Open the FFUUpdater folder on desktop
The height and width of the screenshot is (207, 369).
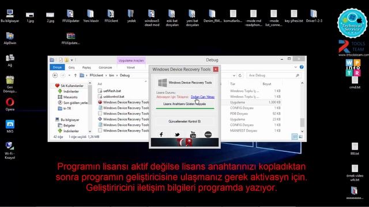(x=70, y=16)
